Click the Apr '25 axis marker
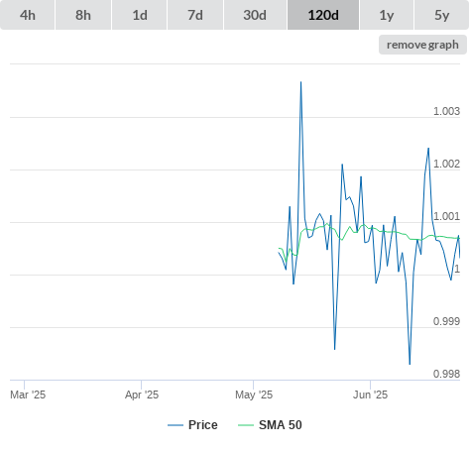Screen dimensions: 470x451 142,395
